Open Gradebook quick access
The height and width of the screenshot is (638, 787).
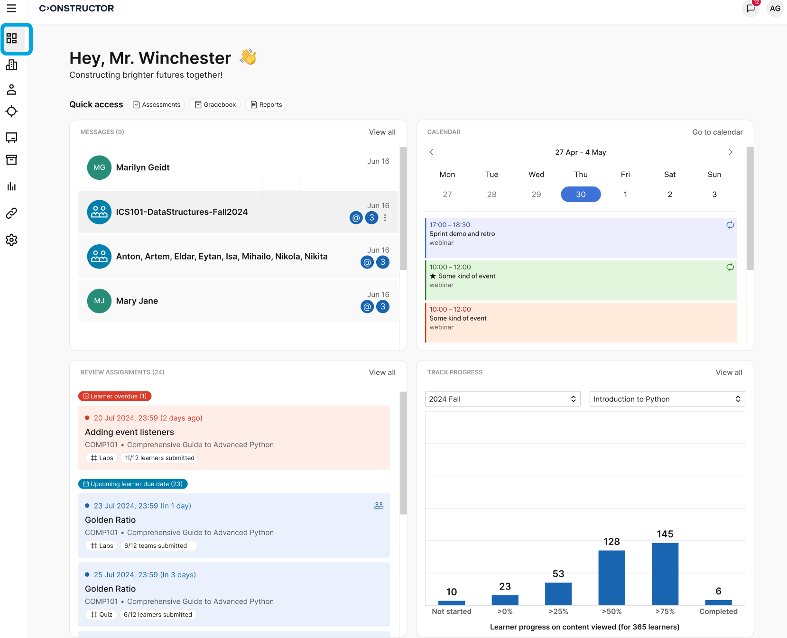click(215, 105)
